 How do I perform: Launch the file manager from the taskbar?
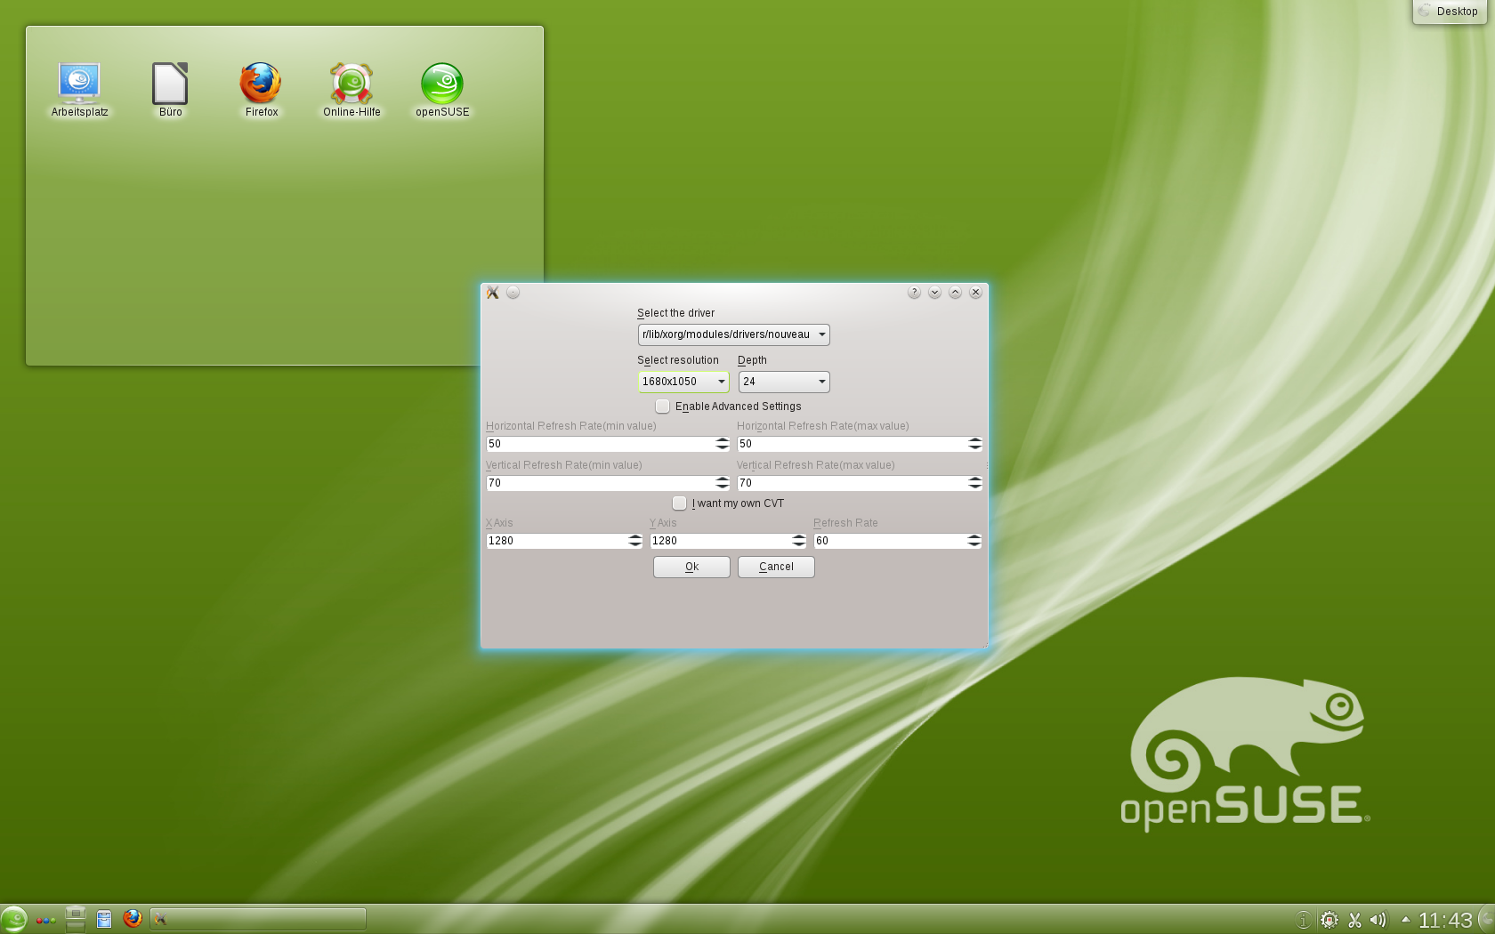[x=104, y=919]
